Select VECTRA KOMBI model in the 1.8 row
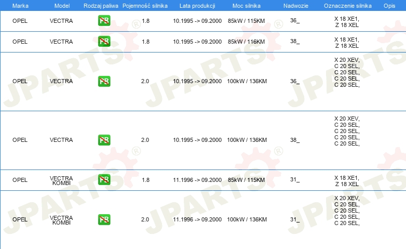The width and height of the screenshot is (406, 249). (x=61, y=180)
